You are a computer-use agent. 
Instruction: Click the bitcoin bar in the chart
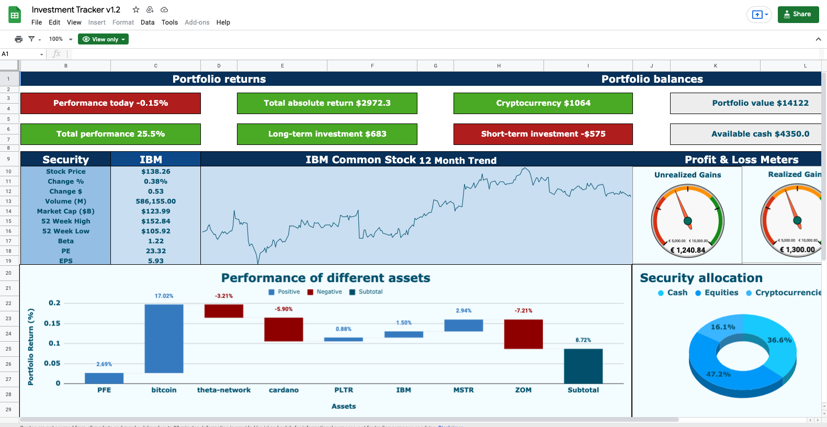pos(164,339)
